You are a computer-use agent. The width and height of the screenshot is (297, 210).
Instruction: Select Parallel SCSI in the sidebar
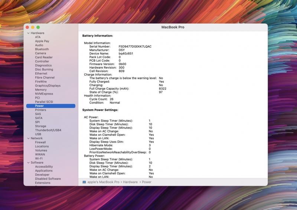[44, 102]
